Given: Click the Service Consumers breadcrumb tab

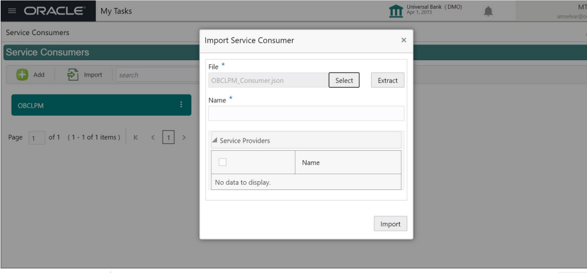Looking at the screenshot, I should pos(37,33).
